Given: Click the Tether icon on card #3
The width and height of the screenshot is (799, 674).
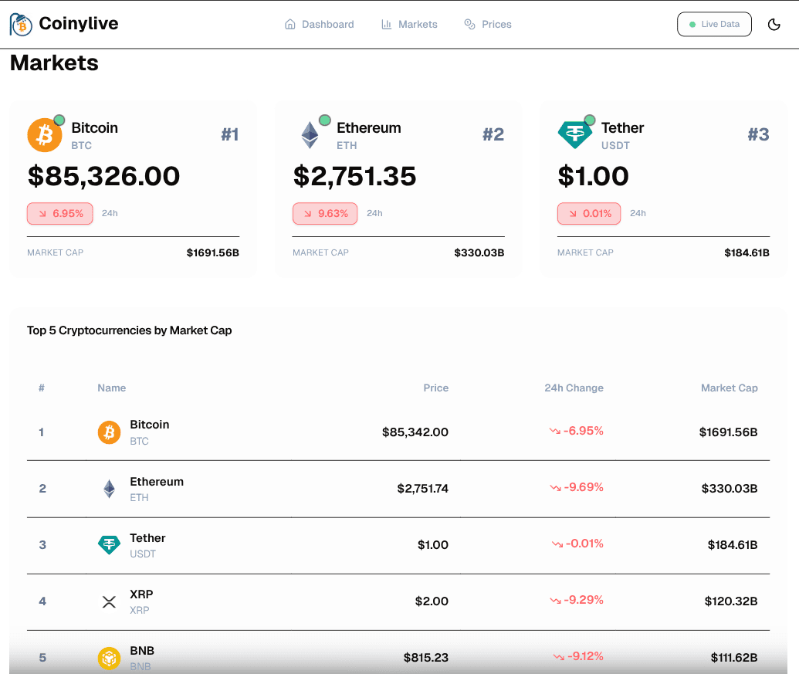Looking at the screenshot, I should click(x=575, y=133).
